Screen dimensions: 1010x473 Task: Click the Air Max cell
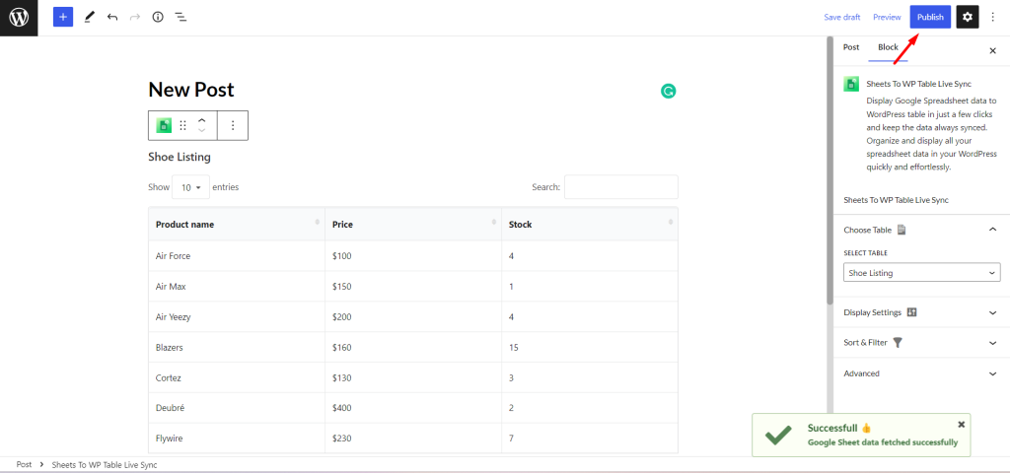tap(237, 287)
